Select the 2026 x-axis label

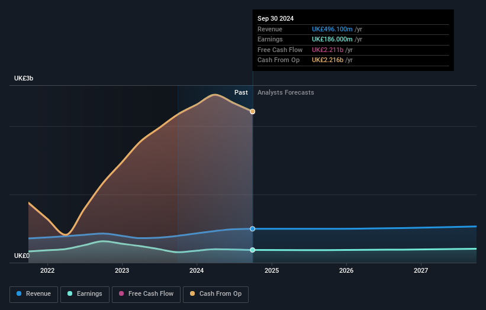pyautogui.click(x=346, y=270)
